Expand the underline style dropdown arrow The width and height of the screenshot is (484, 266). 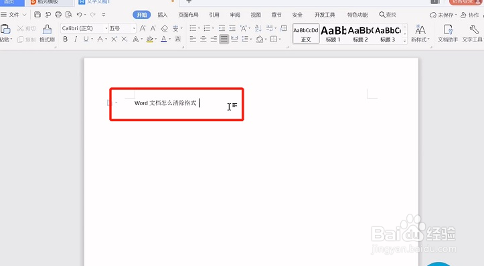tap(92, 40)
